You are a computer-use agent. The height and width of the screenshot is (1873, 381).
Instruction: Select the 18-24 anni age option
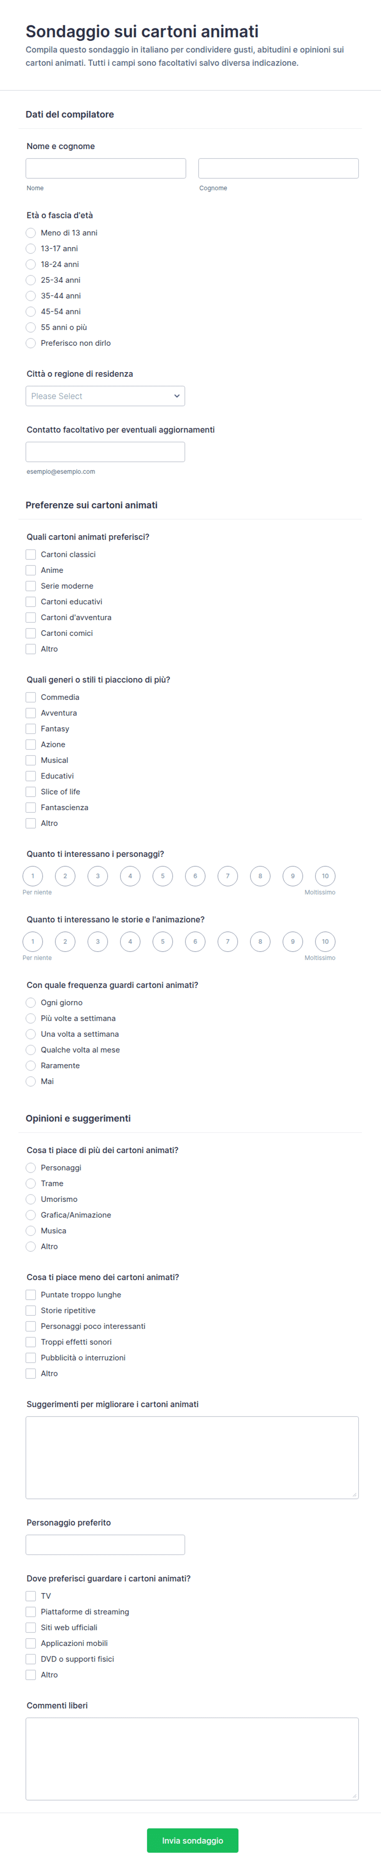coord(31,265)
